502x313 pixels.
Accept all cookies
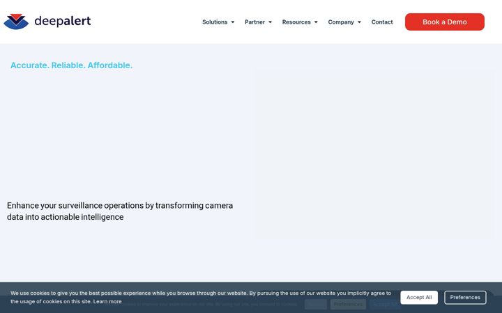click(419, 298)
